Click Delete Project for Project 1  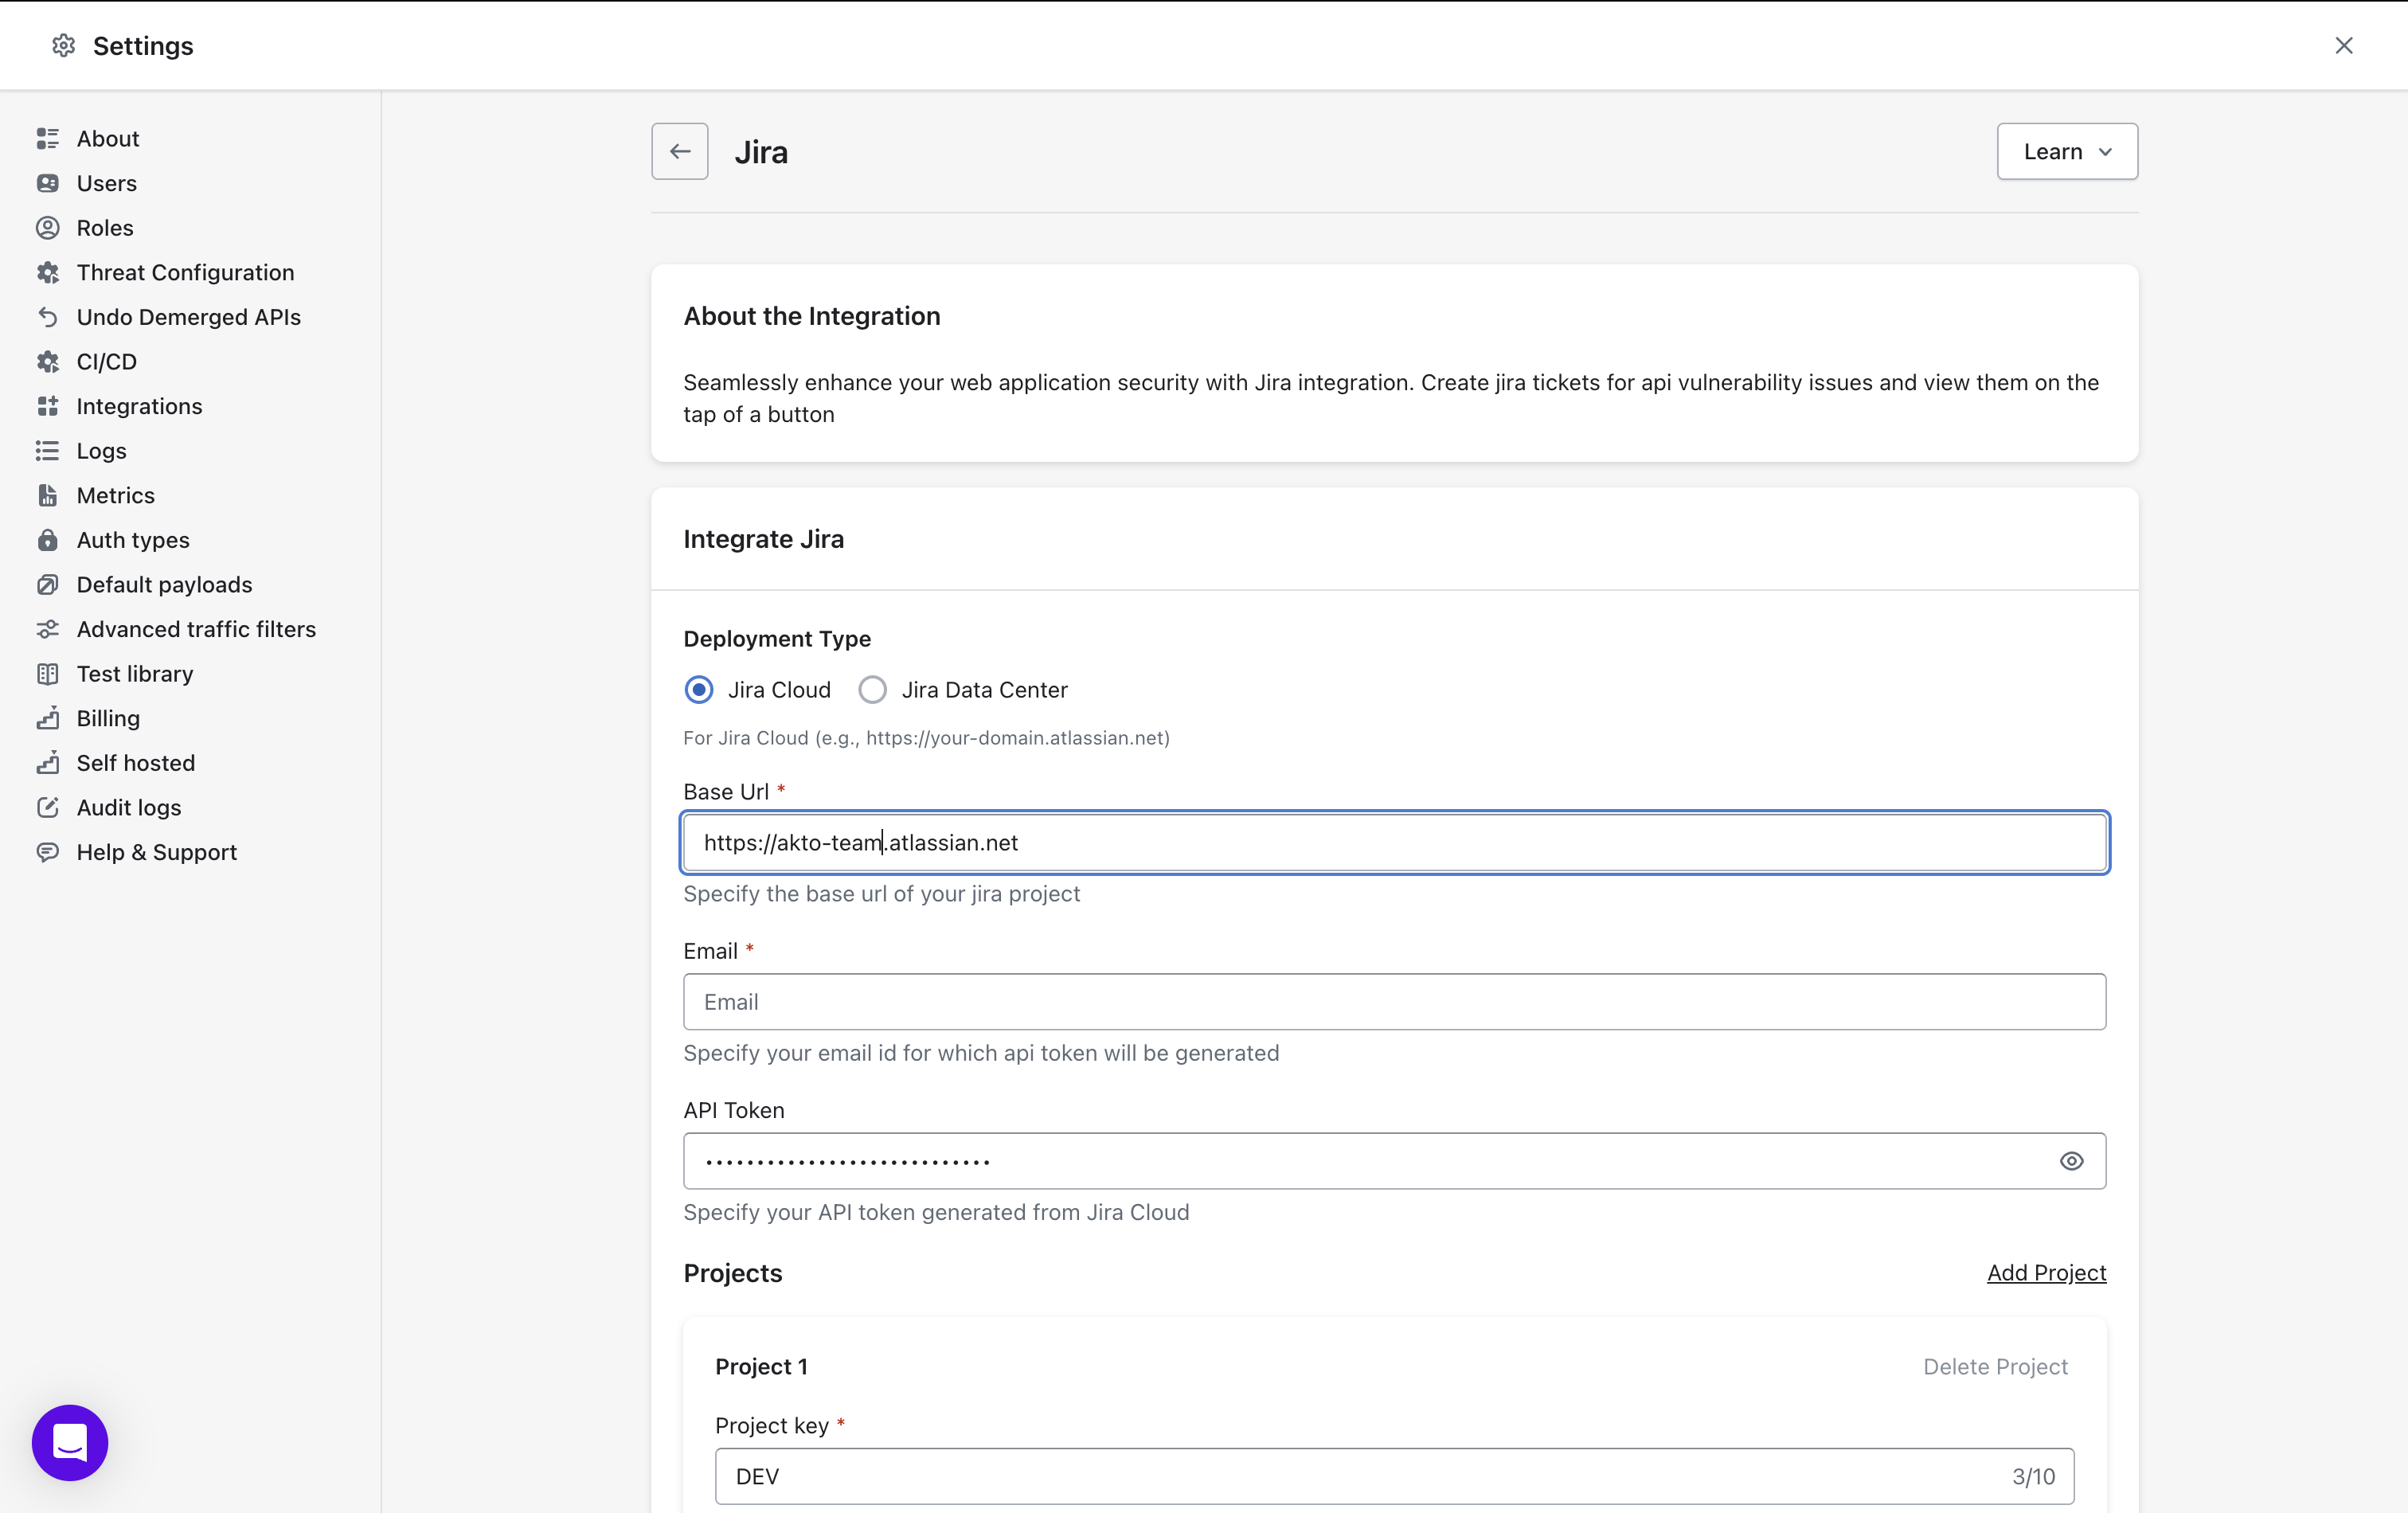tap(1994, 1367)
